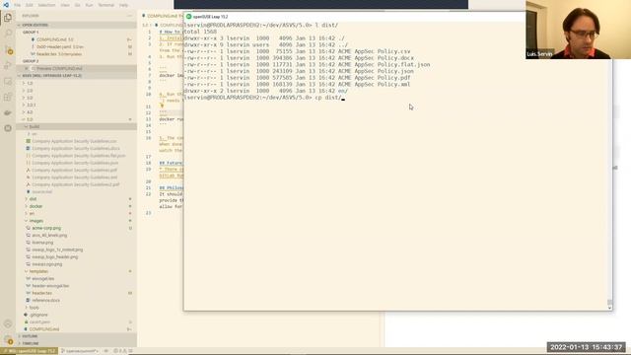
Task: Open license.png file
Action: pos(77,243)
